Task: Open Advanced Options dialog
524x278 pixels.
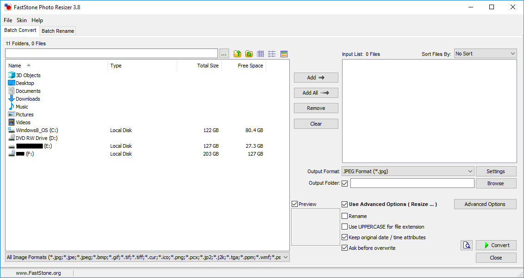Action: coord(485,204)
